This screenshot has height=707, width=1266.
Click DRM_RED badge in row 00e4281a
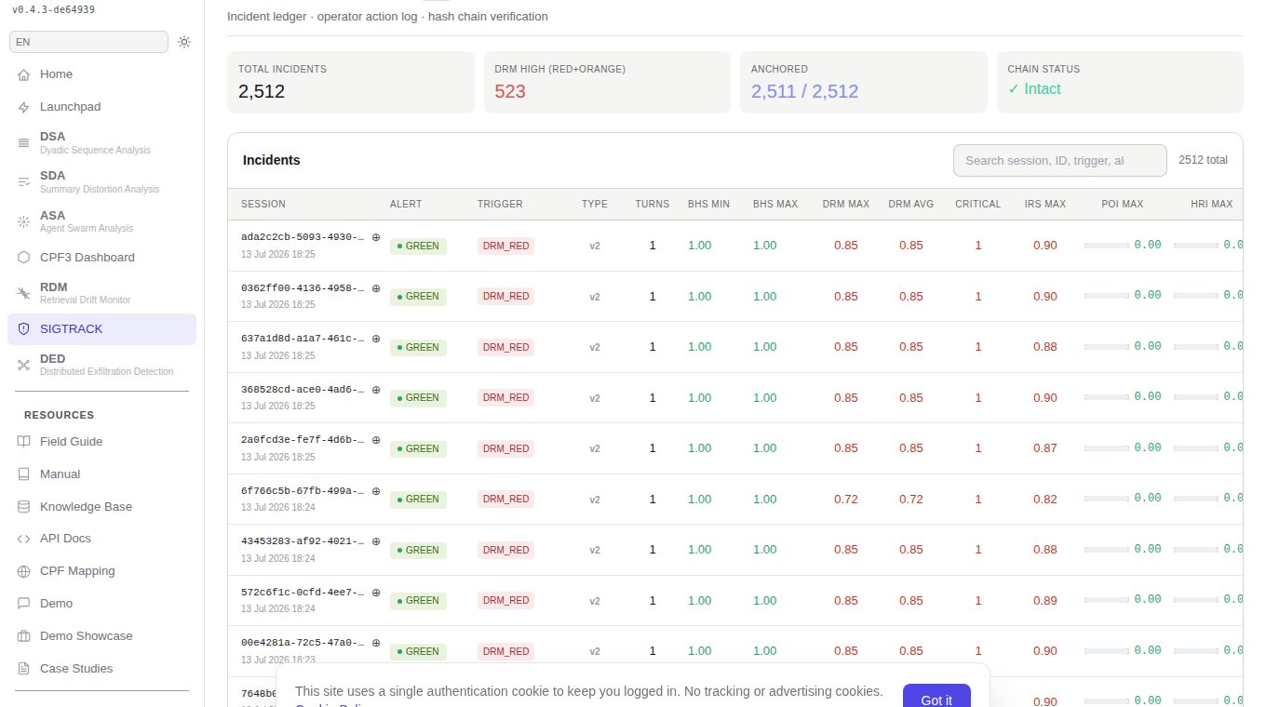[x=505, y=652]
